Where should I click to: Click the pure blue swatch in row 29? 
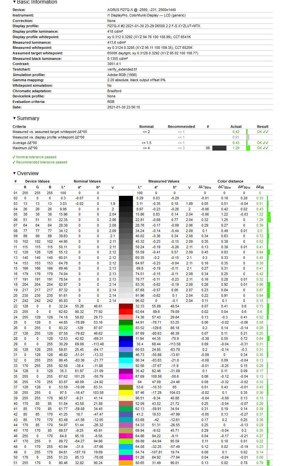(x=126, y=344)
